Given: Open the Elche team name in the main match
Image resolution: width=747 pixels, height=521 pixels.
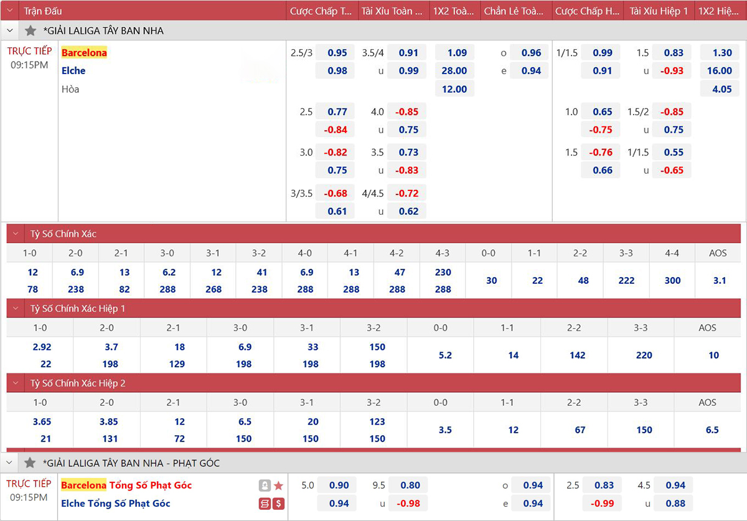Looking at the screenshot, I should tap(73, 71).
